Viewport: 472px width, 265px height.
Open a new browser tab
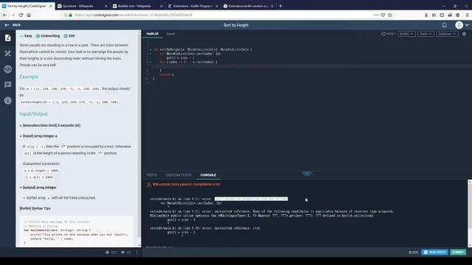[x=280, y=6]
